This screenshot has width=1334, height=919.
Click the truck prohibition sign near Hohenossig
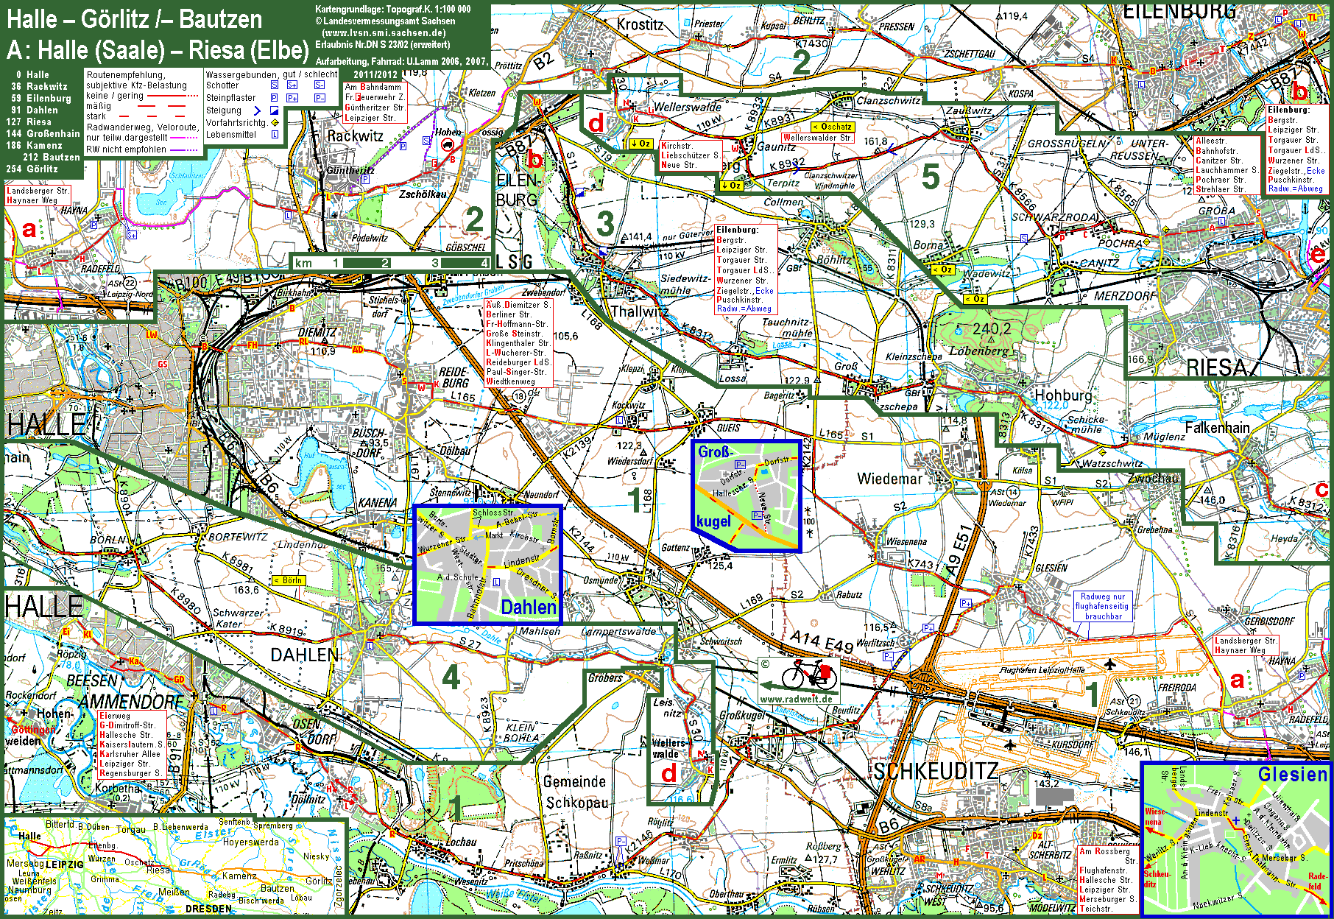[x=447, y=145]
